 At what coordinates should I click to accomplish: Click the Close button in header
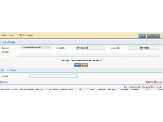[x=157, y=36]
